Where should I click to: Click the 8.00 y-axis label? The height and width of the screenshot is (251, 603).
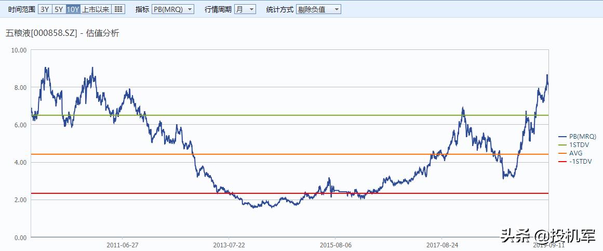(x=20, y=87)
